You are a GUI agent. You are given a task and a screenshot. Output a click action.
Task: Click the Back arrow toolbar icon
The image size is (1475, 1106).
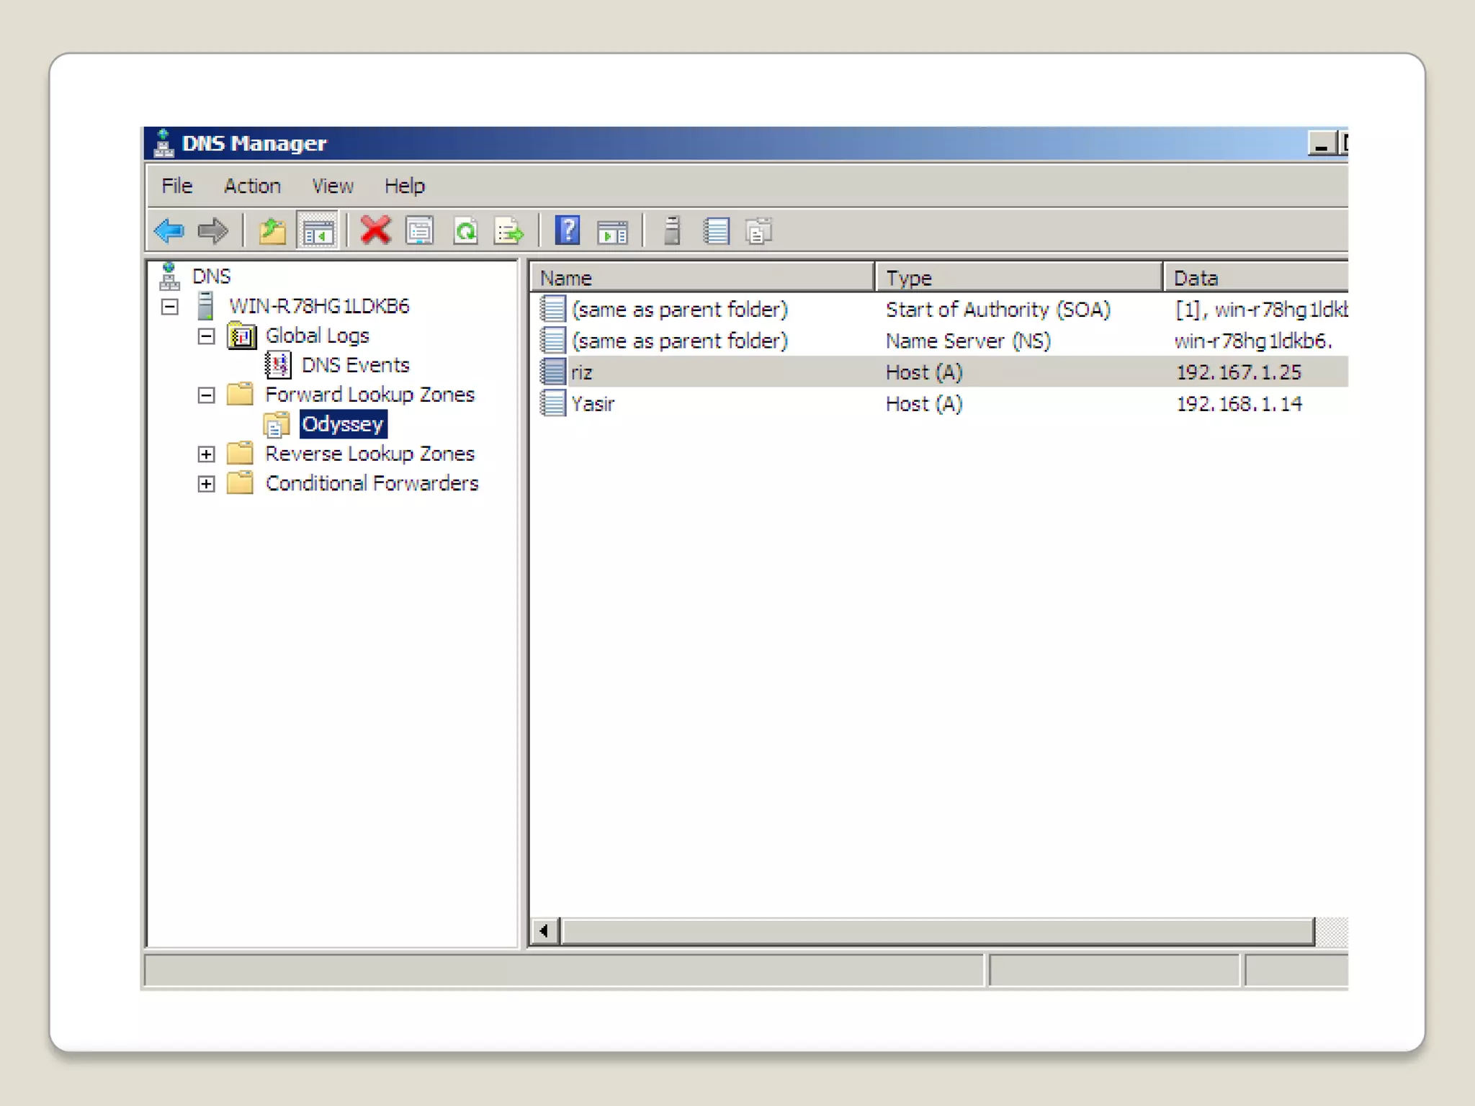(x=170, y=231)
